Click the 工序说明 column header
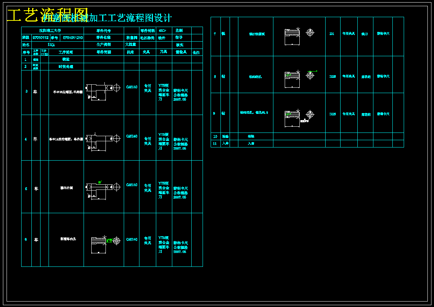Image resolution: width=434 pixels, height=307 pixels. point(66,52)
